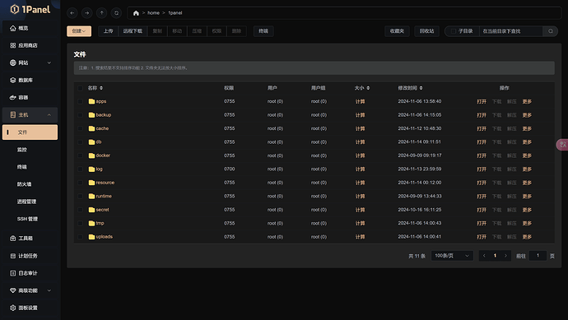The width and height of the screenshot is (568, 320).
Task: Navigate up one directory with the up arrow
Action: 102,13
